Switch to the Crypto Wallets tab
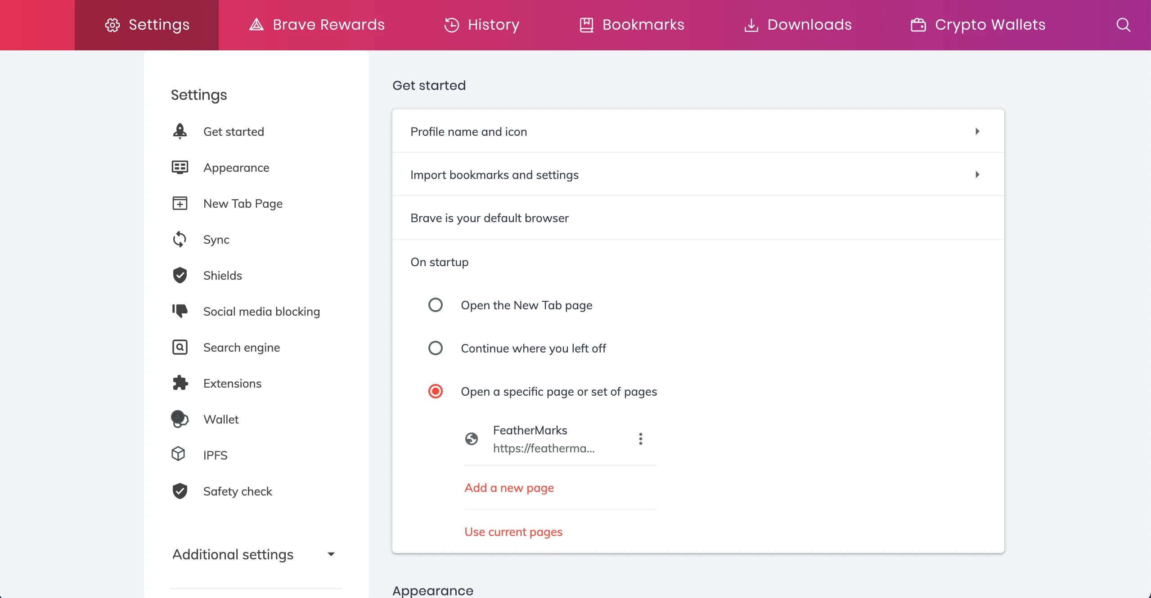Image resolution: width=1151 pixels, height=598 pixels. (x=978, y=25)
